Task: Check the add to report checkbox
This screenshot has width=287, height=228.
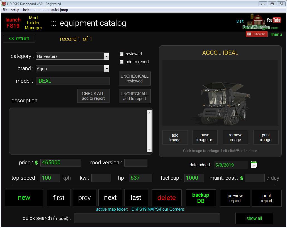Action: [121, 62]
